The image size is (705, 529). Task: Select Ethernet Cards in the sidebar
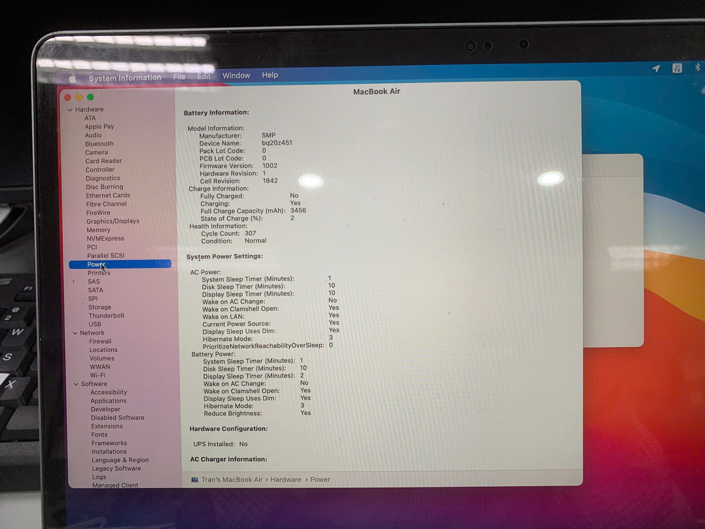click(x=108, y=196)
